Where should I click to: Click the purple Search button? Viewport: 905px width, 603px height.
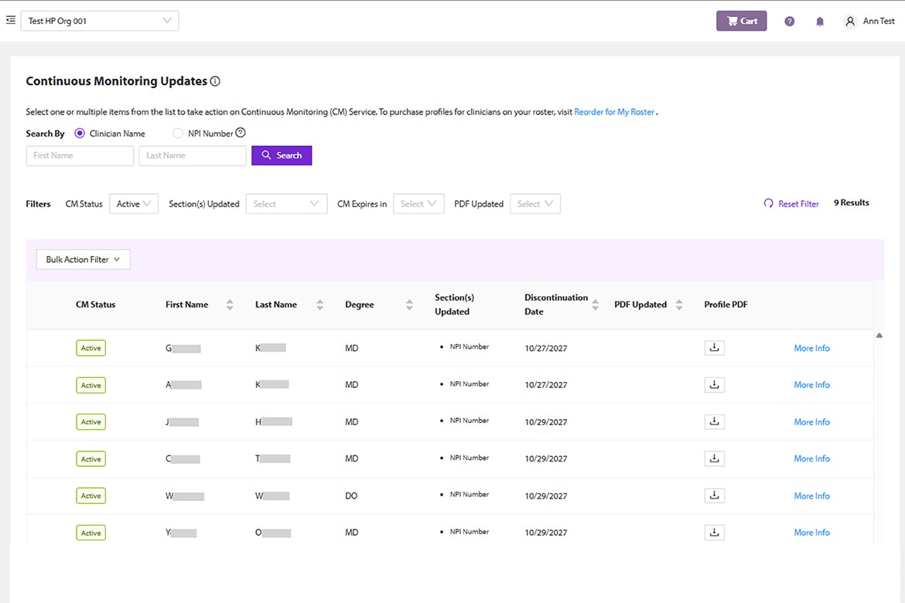coord(282,155)
